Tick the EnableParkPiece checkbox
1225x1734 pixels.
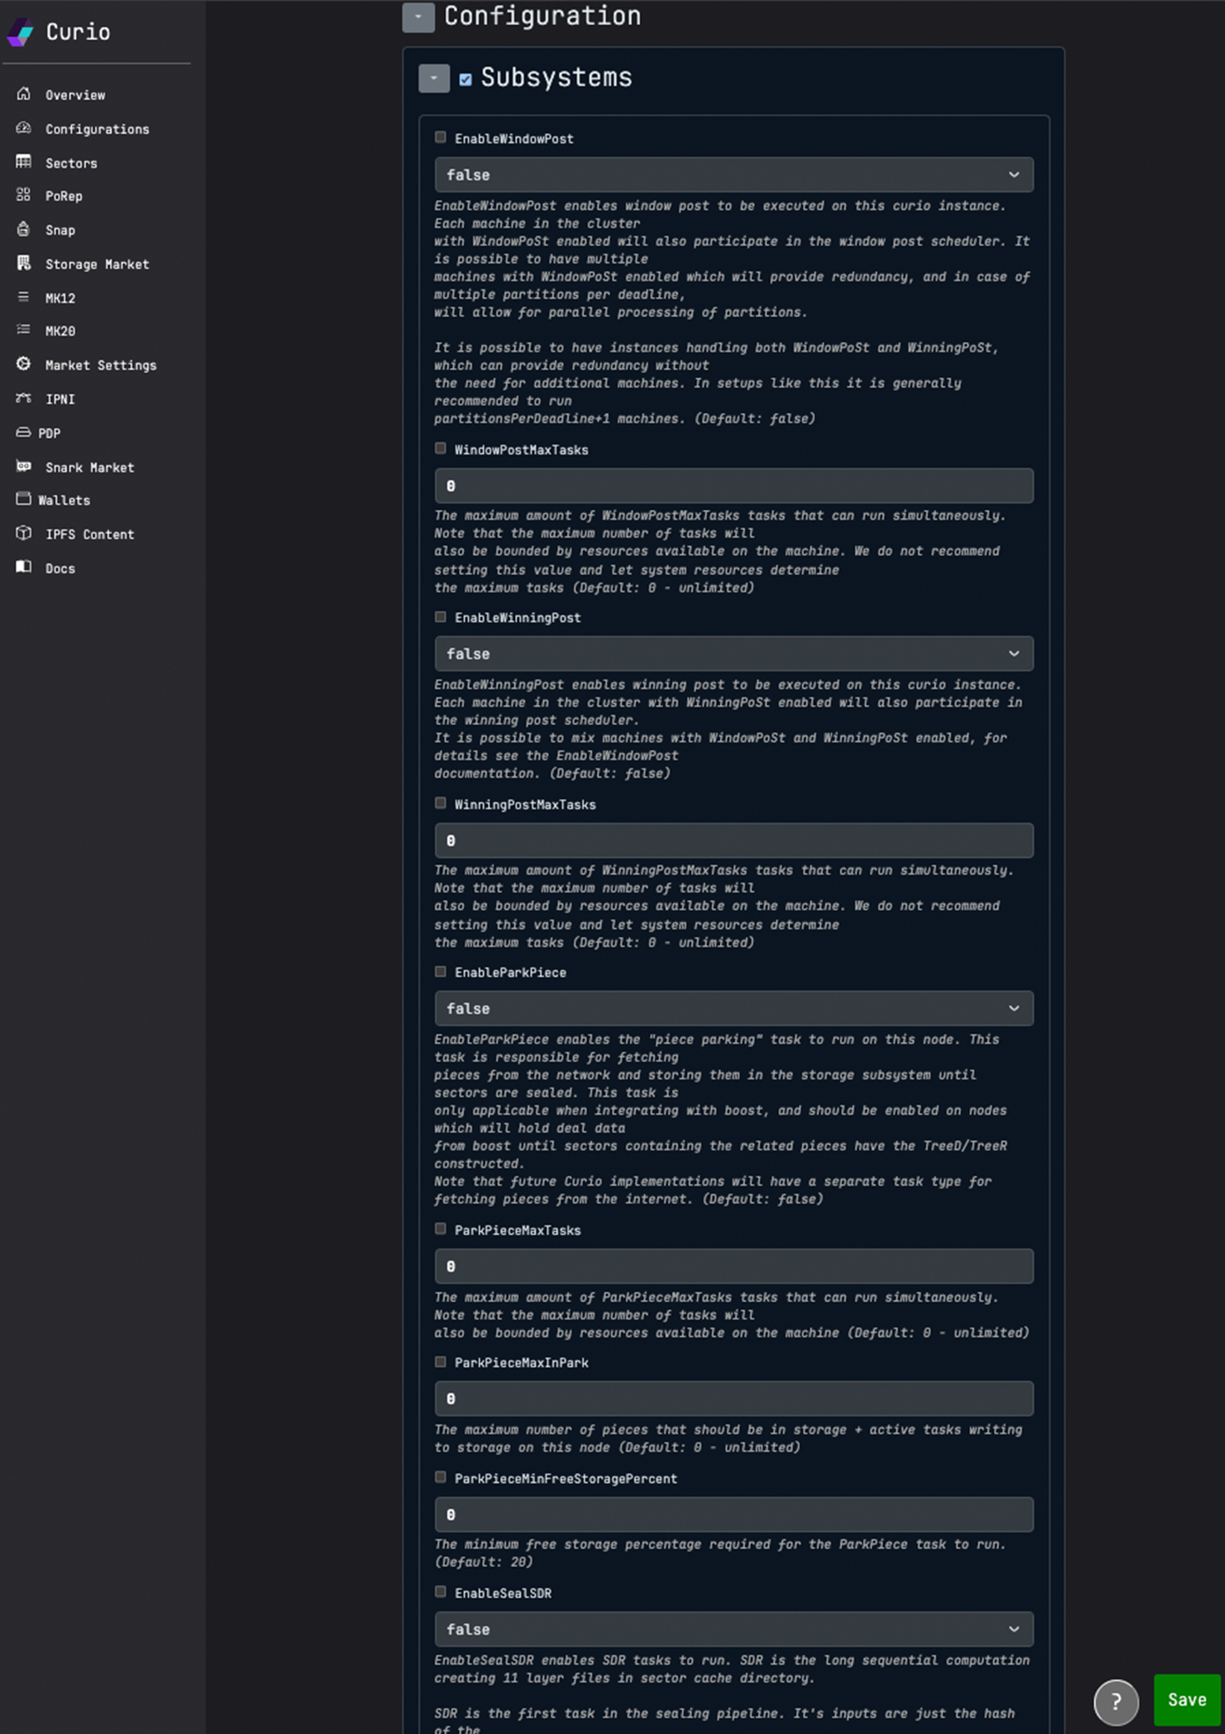tap(441, 971)
